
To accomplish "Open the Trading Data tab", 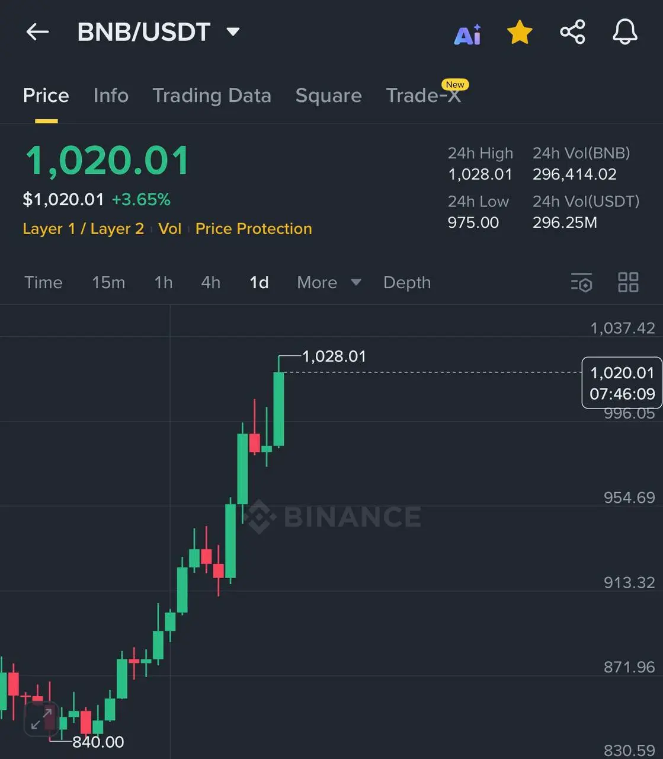I will (212, 95).
